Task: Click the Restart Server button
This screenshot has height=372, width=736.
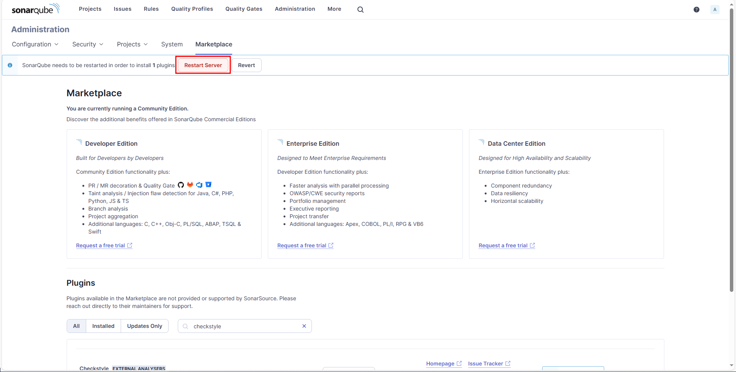Action: [203, 65]
